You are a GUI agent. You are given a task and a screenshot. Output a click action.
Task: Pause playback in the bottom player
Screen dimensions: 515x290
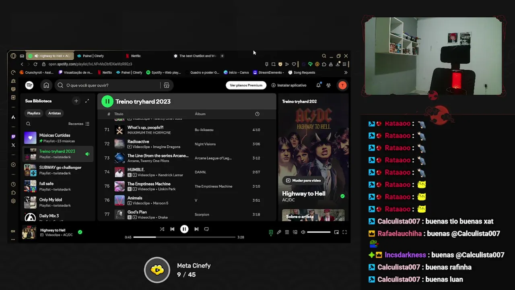pos(184,229)
